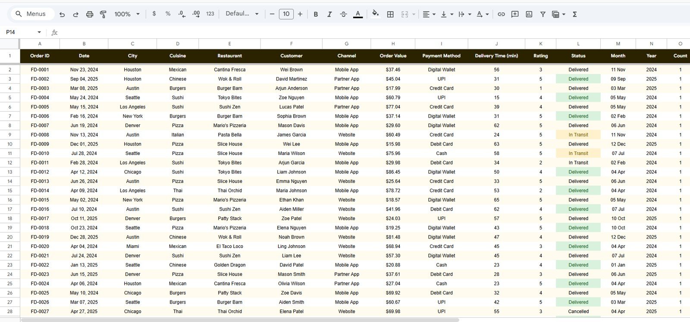The width and height of the screenshot is (690, 322).
Task: Click the font size field showing 10
Action: (x=286, y=14)
